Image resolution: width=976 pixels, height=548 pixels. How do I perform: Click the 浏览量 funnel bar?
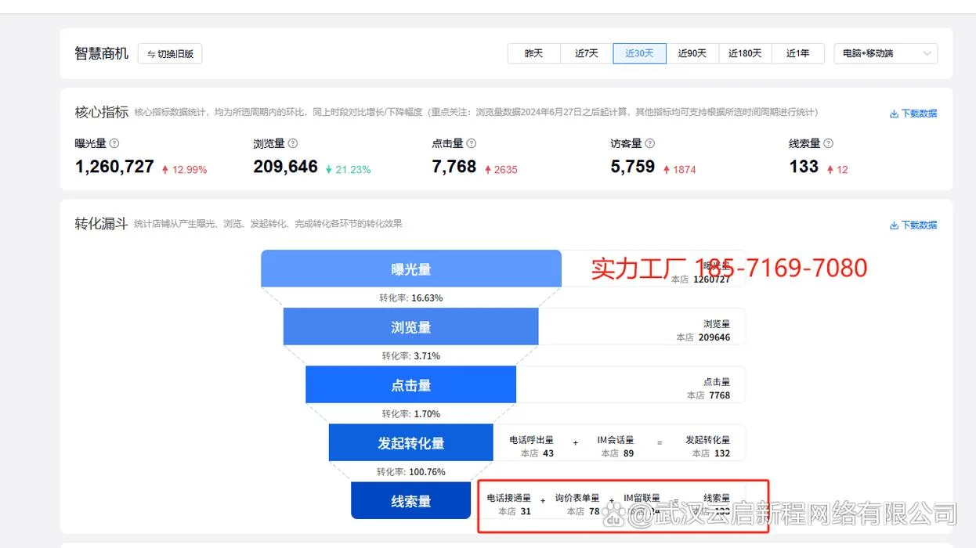point(411,326)
